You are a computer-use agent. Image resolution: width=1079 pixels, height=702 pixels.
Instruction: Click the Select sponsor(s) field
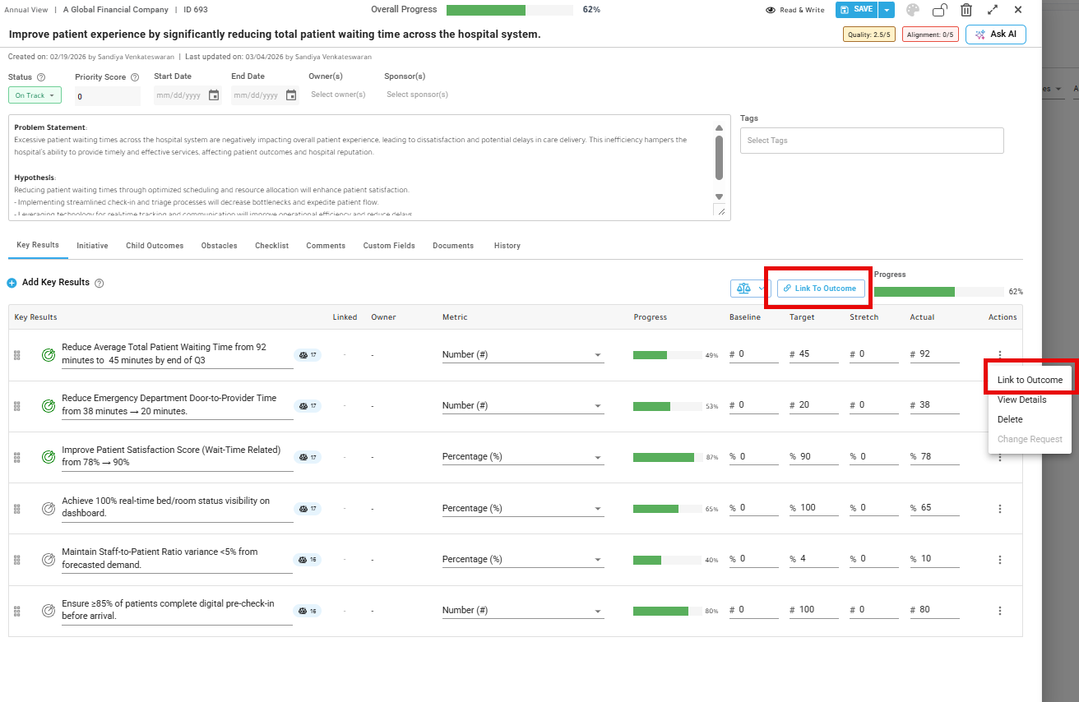tap(417, 95)
